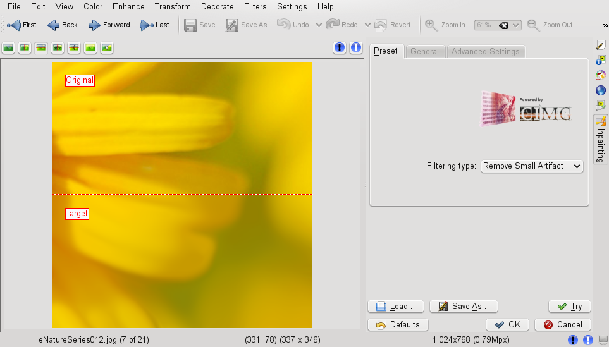Open the image Properties info sidebar tab

[x=601, y=60]
